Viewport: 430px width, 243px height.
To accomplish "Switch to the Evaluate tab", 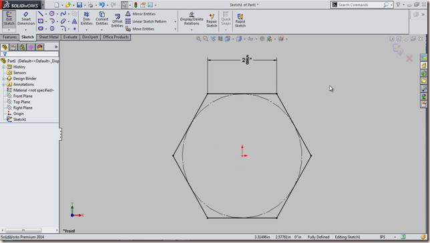I will click(70, 37).
